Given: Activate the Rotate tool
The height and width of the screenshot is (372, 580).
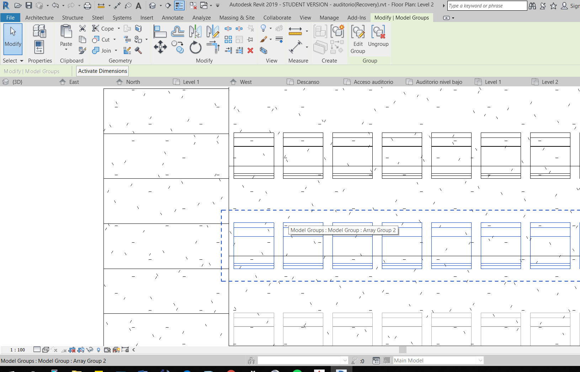Looking at the screenshot, I should (195, 47).
